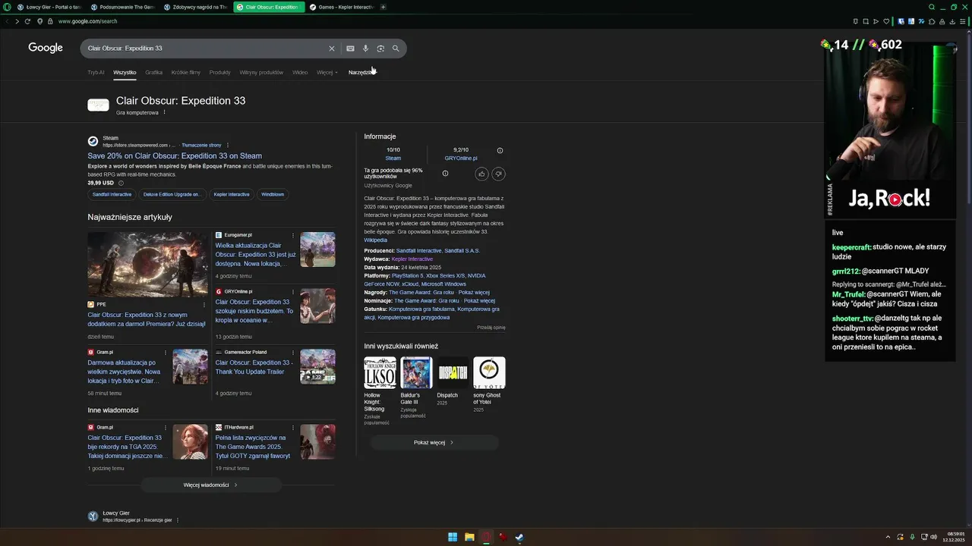Switch to Grafika search tab
Viewport: 972px width, 546px height.
(x=154, y=73)
